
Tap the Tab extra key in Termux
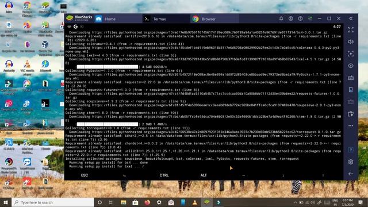click(124, 175)
